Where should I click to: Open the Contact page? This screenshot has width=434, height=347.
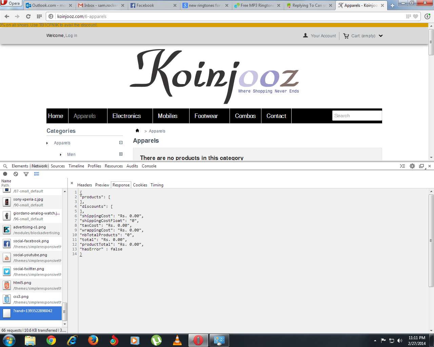[x=276, y=116]
